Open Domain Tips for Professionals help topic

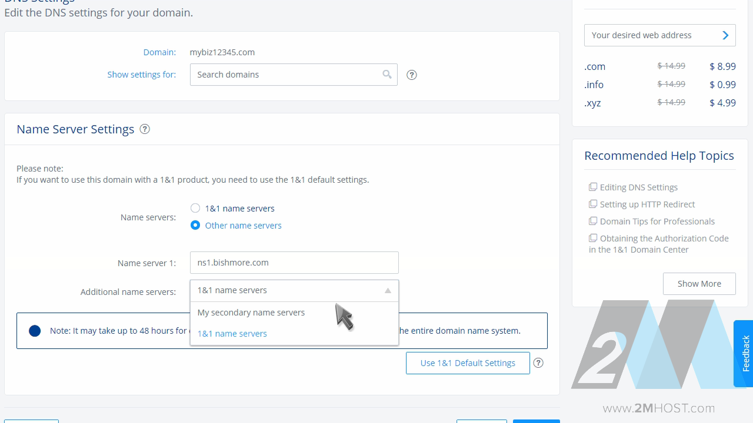(x=657, y=221)
